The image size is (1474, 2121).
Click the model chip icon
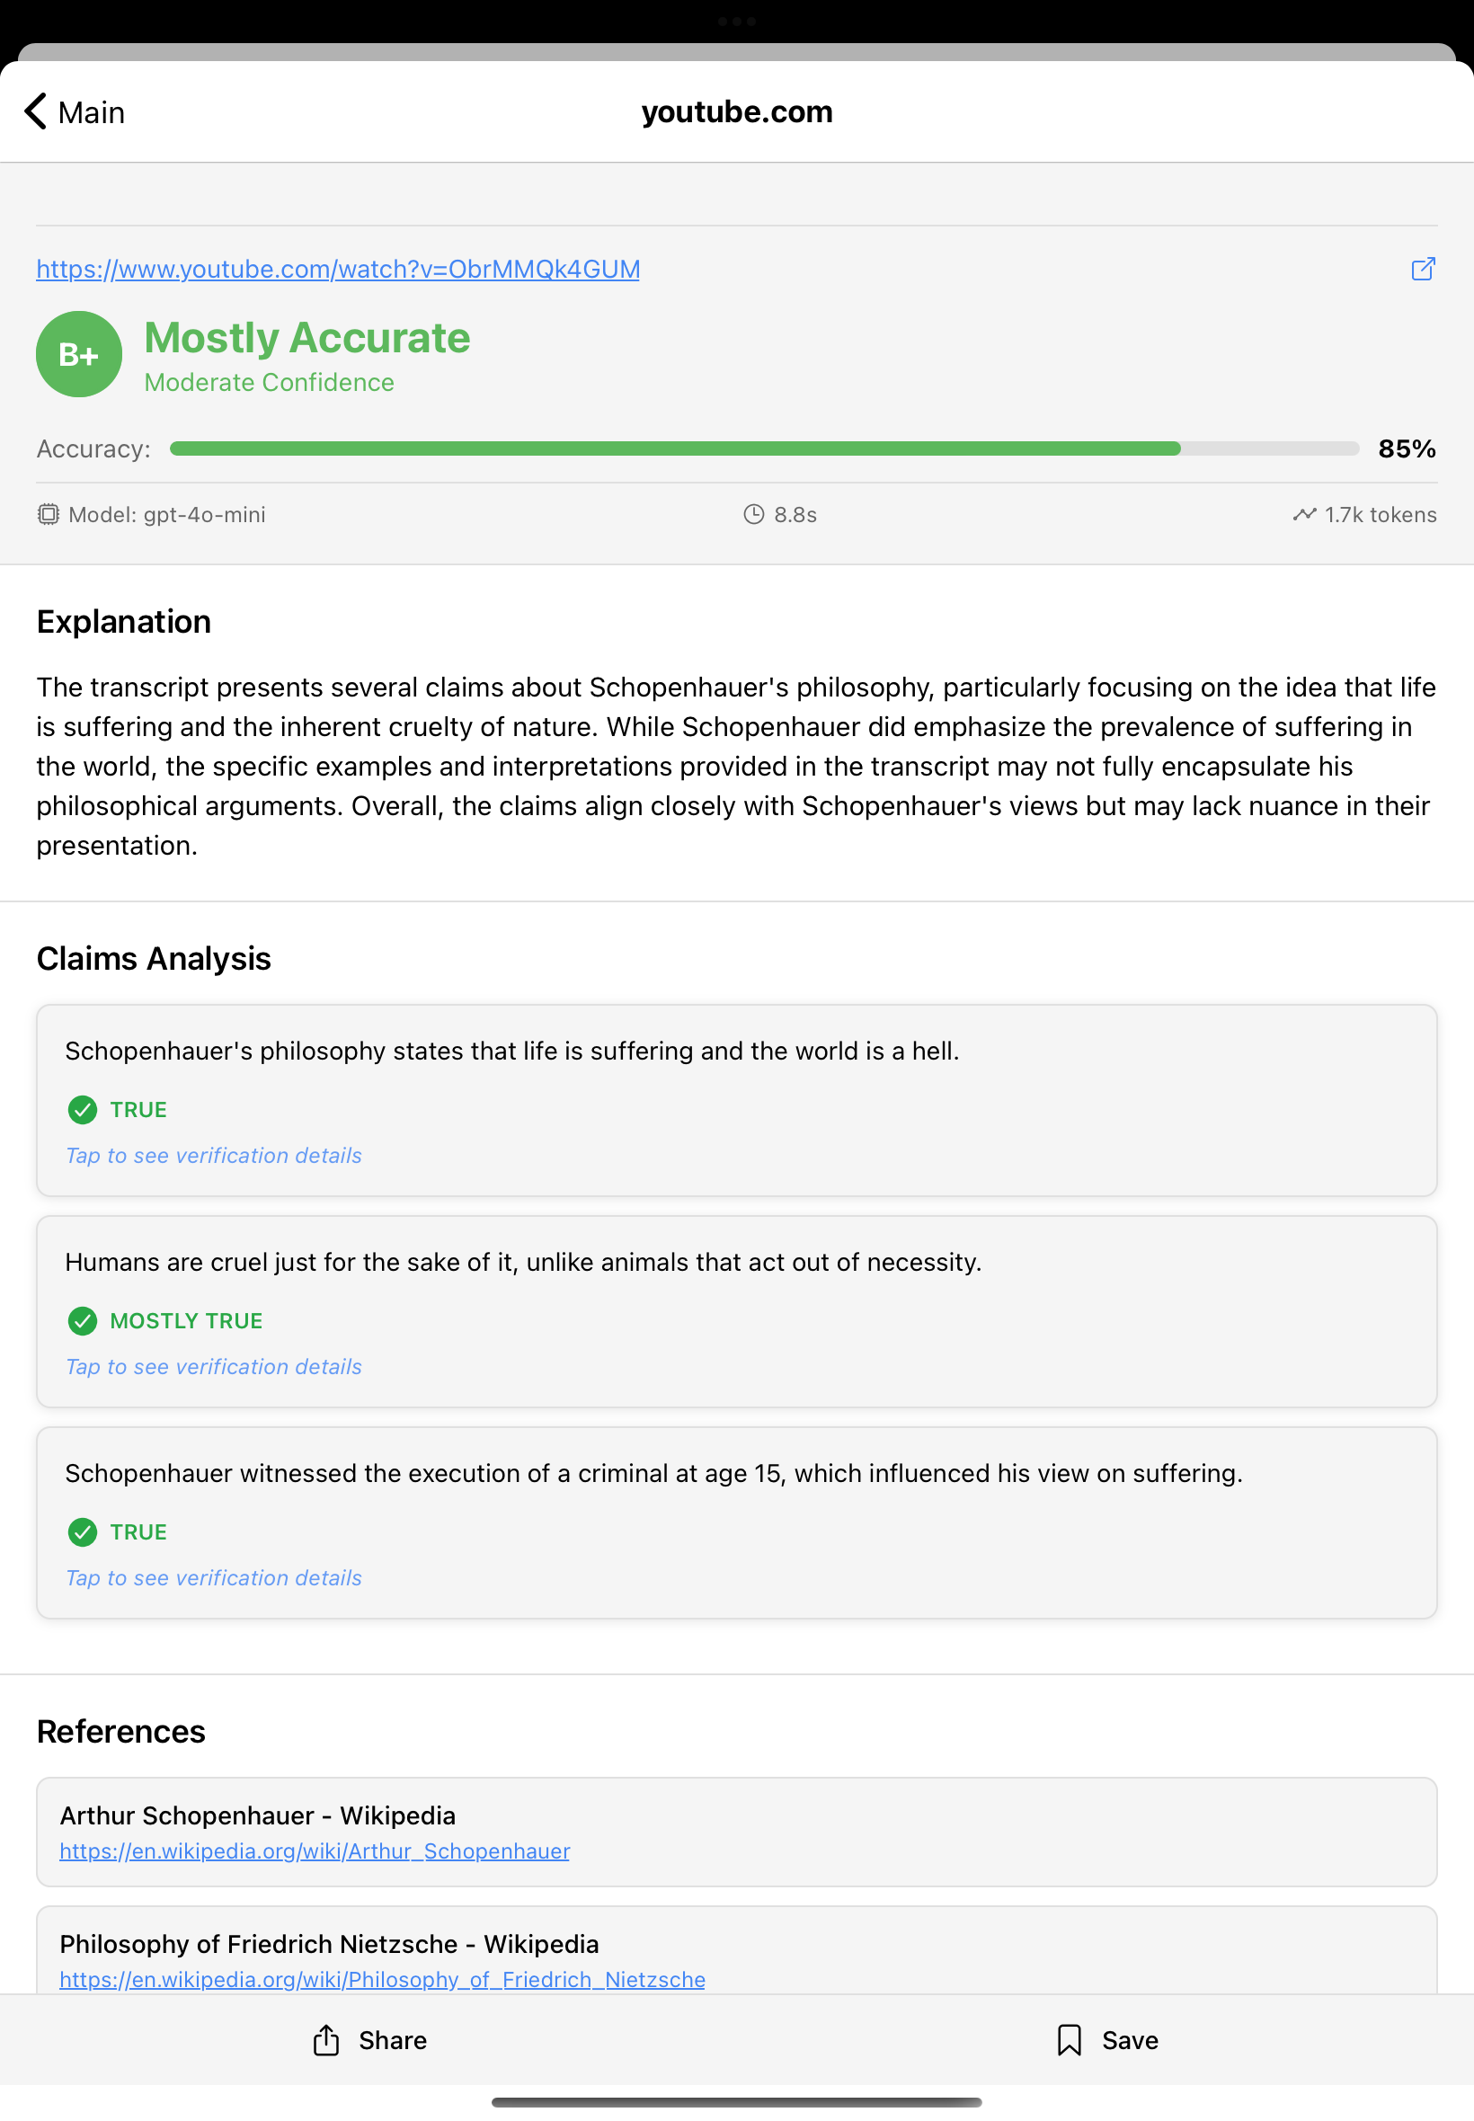(x=48, y=514)
